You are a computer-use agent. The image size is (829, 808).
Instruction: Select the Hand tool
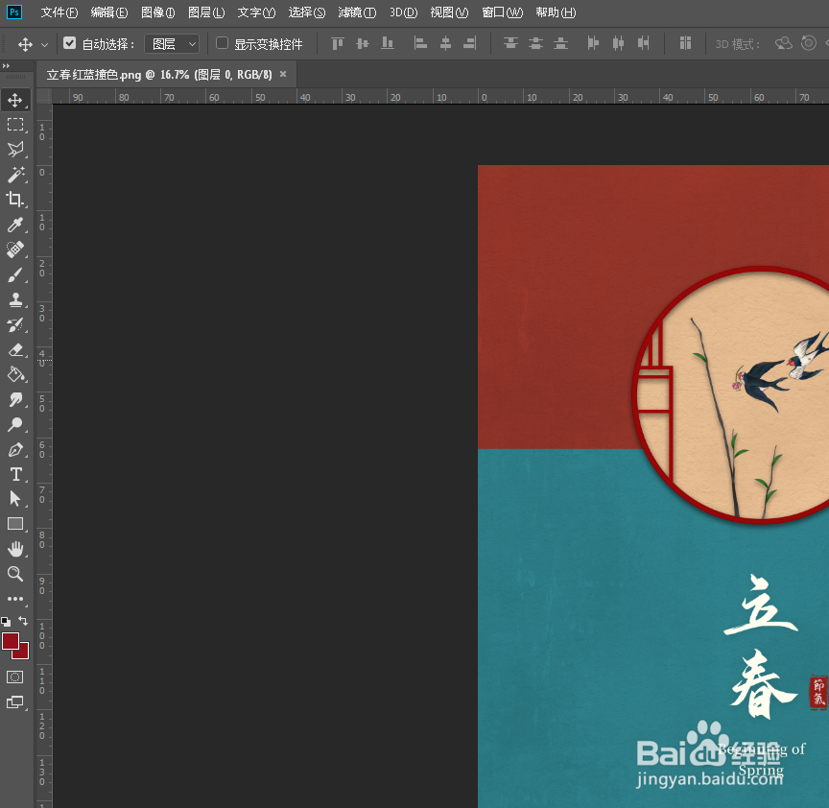pos(15,550)
